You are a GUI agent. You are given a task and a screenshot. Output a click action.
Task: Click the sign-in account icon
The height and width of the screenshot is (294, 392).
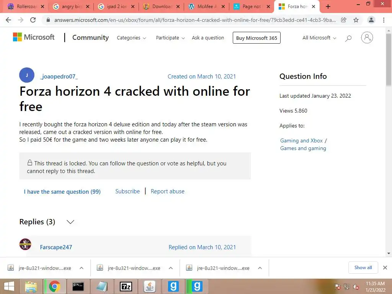[x=367, y=38]
